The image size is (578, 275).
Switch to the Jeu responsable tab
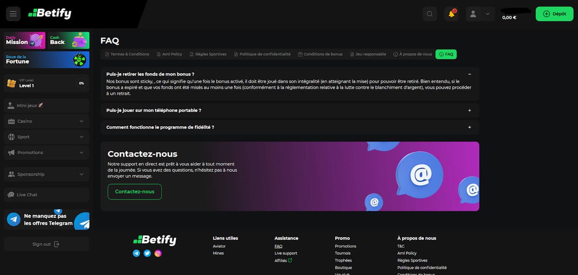368,54
